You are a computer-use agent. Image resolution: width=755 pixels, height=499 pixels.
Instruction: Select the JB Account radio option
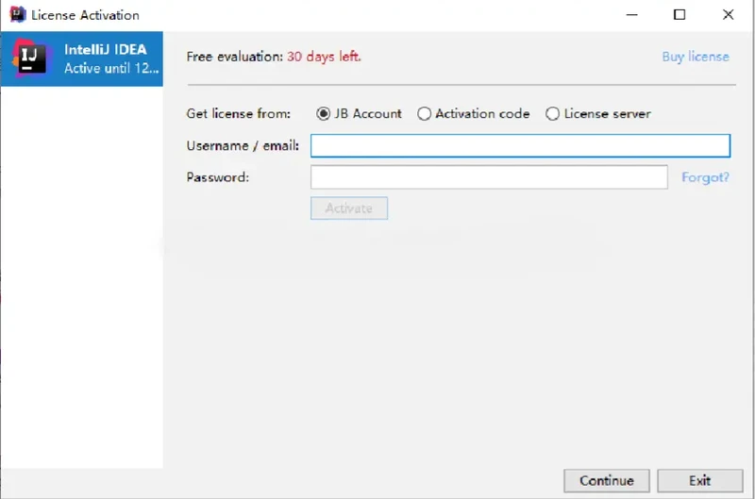point(324,114)
